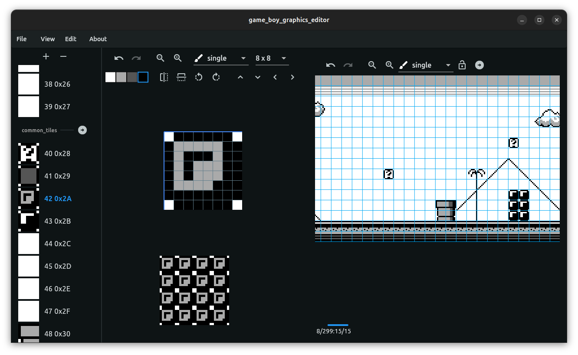Rotate tile clockwise
578x355 pixels.
click(x=216, y=77)
